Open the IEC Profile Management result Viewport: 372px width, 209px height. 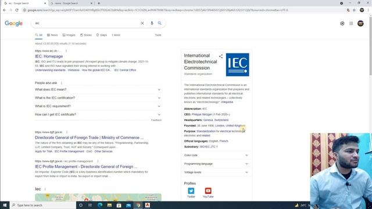86,167
